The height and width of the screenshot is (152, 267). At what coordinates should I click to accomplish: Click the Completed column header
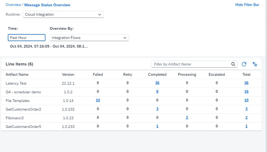pyautogui.click(x=157, y=74)
